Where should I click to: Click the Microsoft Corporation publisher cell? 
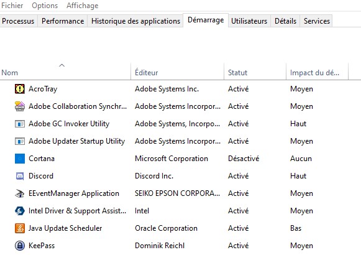[x=171, y=159]
